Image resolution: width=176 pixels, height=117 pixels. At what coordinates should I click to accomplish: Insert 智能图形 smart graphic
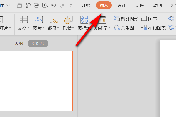tap(126, 19)
